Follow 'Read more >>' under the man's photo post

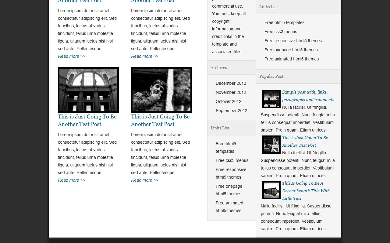coord(145,180)
